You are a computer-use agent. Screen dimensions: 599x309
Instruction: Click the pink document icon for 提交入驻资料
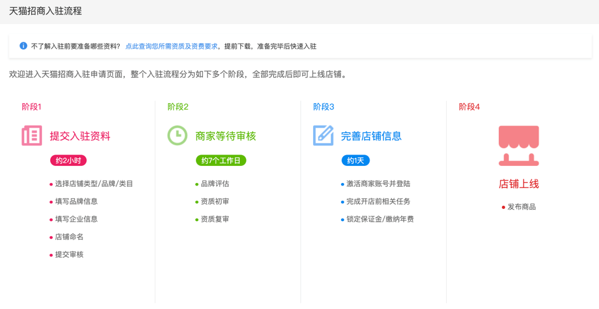click(x=32, y=136)
